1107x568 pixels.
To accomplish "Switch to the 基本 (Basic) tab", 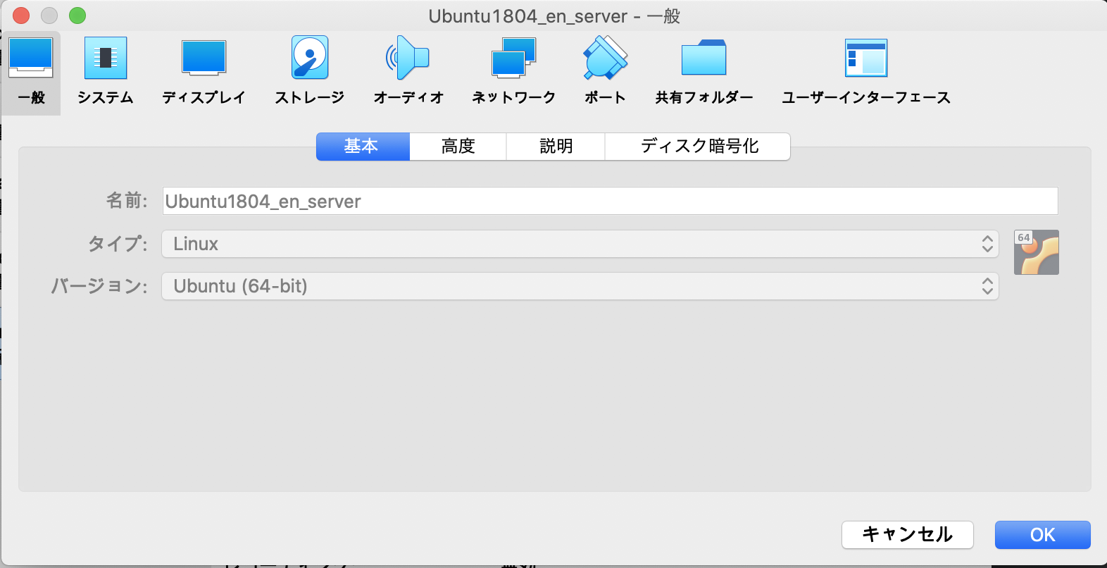I will coord(363,147).
